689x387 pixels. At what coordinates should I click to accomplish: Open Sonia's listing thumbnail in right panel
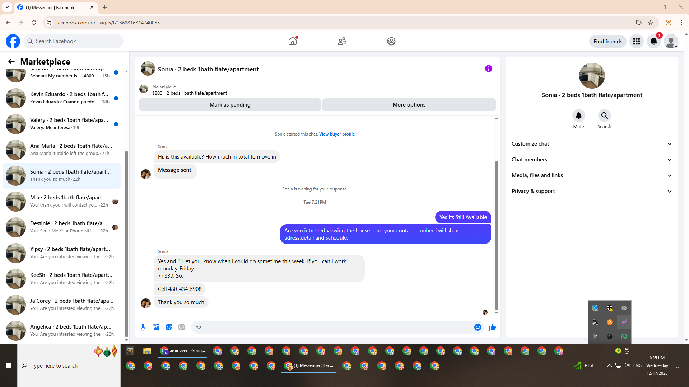point(592,76)
